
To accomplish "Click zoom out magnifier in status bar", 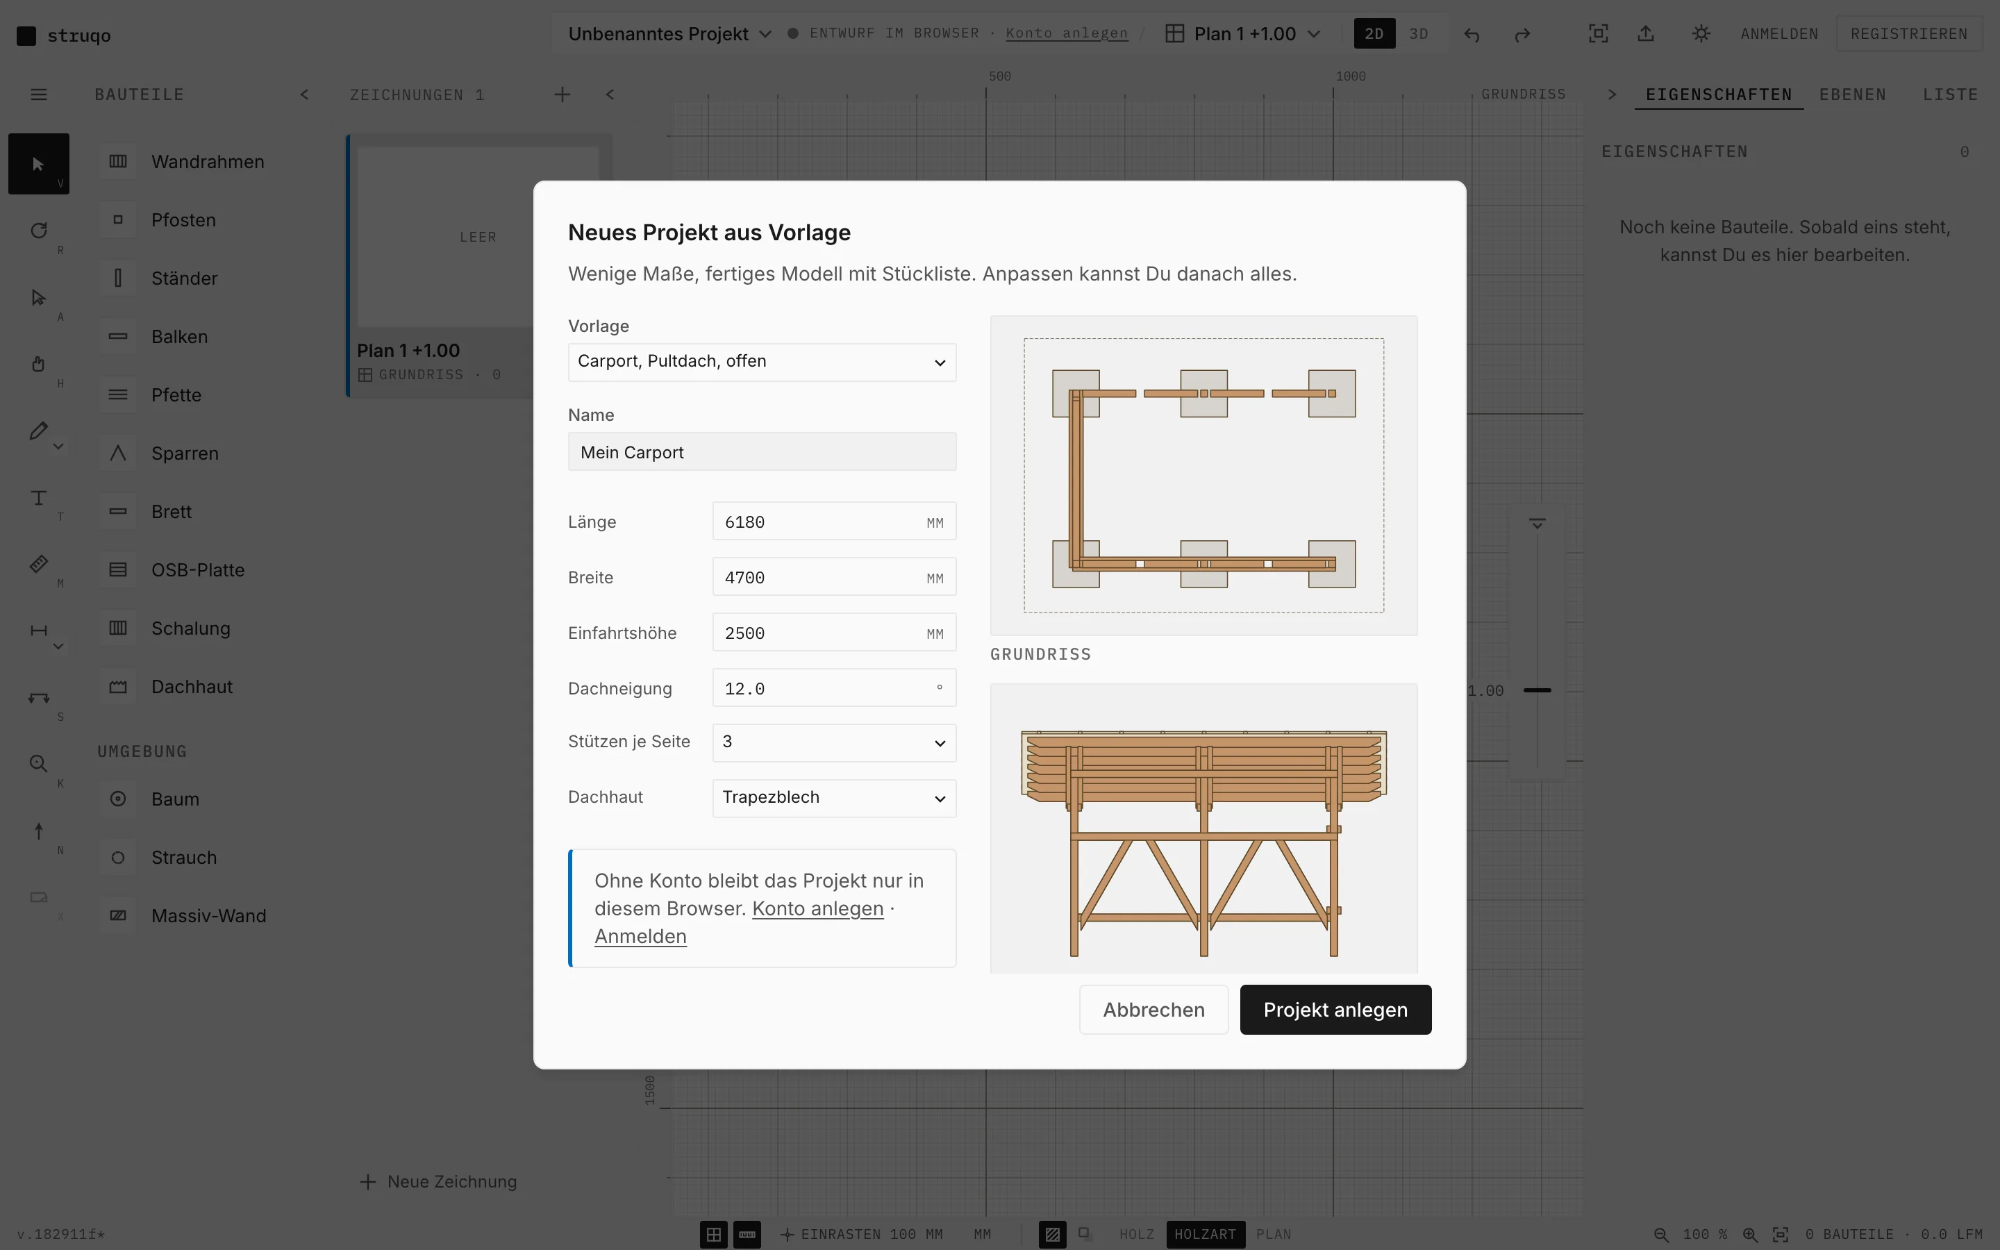I will coord(1661,1234).
